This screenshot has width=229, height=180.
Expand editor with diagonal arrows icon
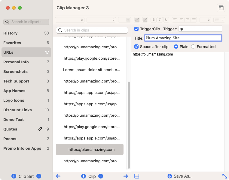(x=224, y=176)
